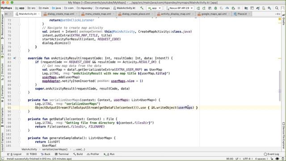This screenshot has width=286, height=161.
Task: Toggle the Project tool window
Action: [2, 51]
